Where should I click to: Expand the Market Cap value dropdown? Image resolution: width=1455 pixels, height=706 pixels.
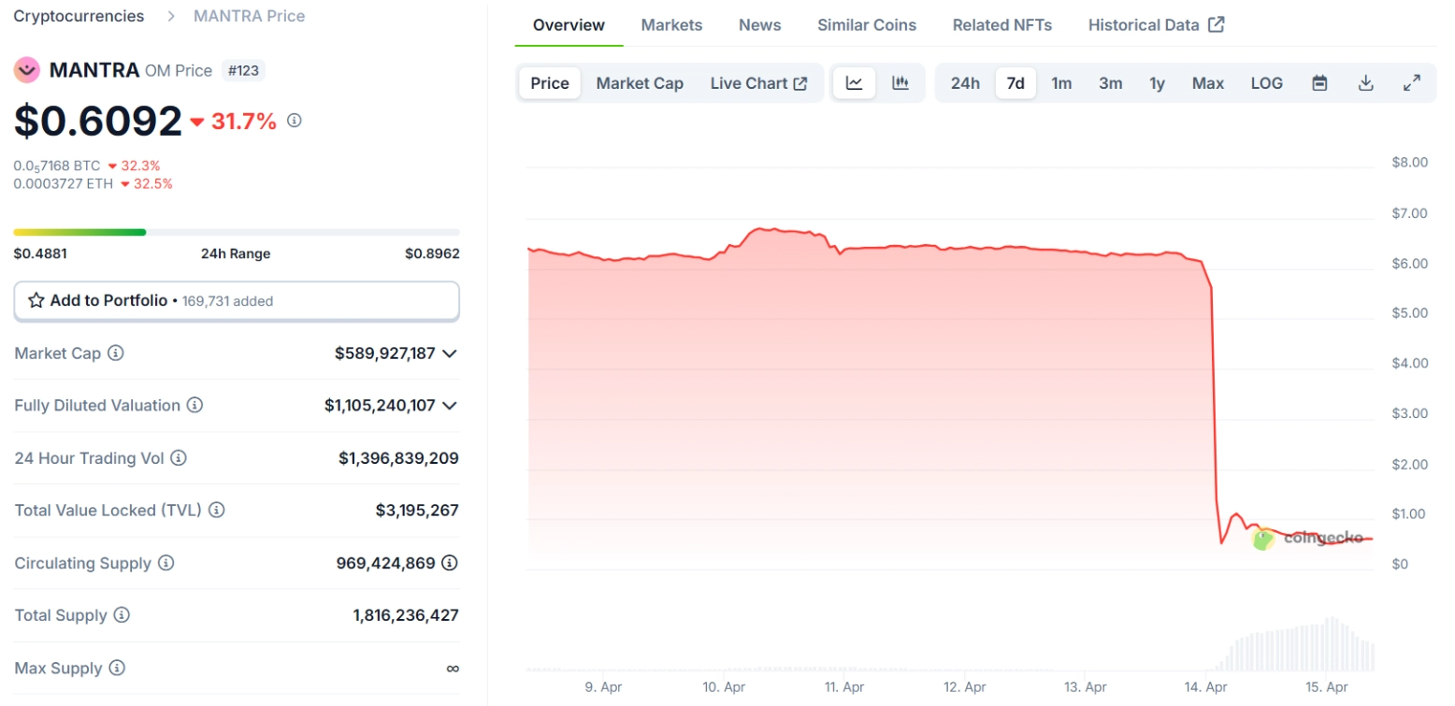coord(450,353)
